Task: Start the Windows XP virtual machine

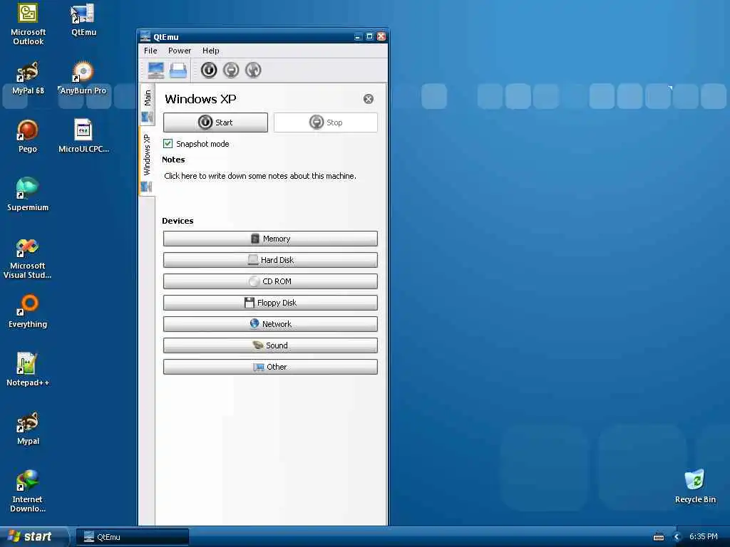Action: pos(215,123)
